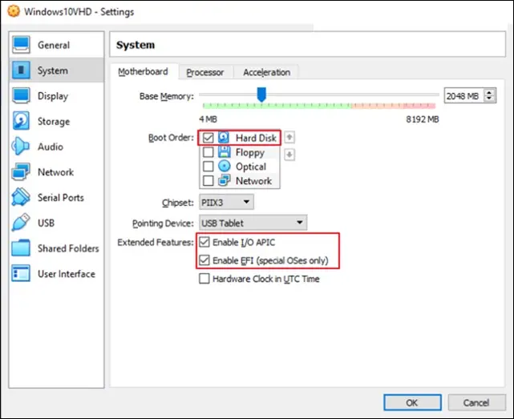Click the Base Memory slider handle
Image resolution: width=514 pixels, height=419 pixels.
coord(261,95)
